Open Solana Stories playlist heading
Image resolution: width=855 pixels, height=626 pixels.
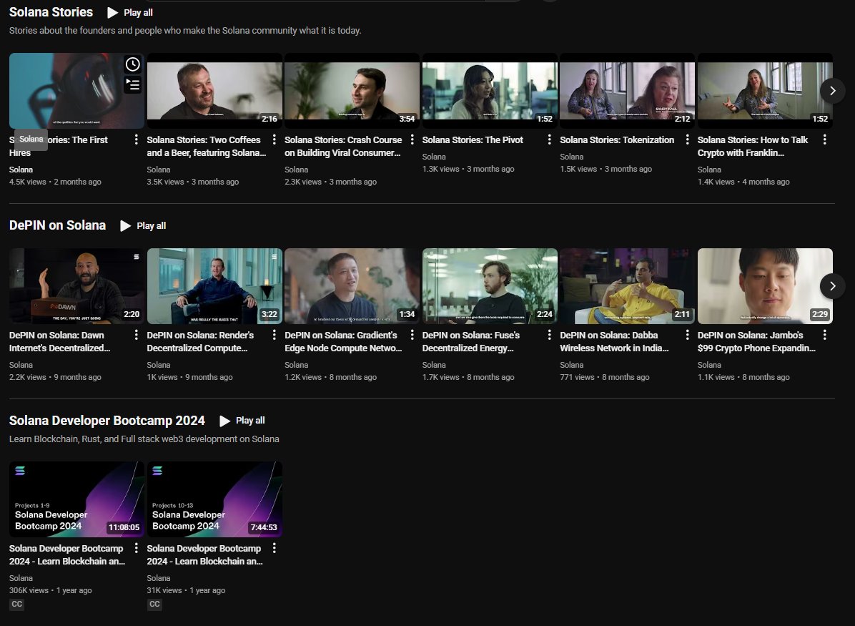coord(51,12)
